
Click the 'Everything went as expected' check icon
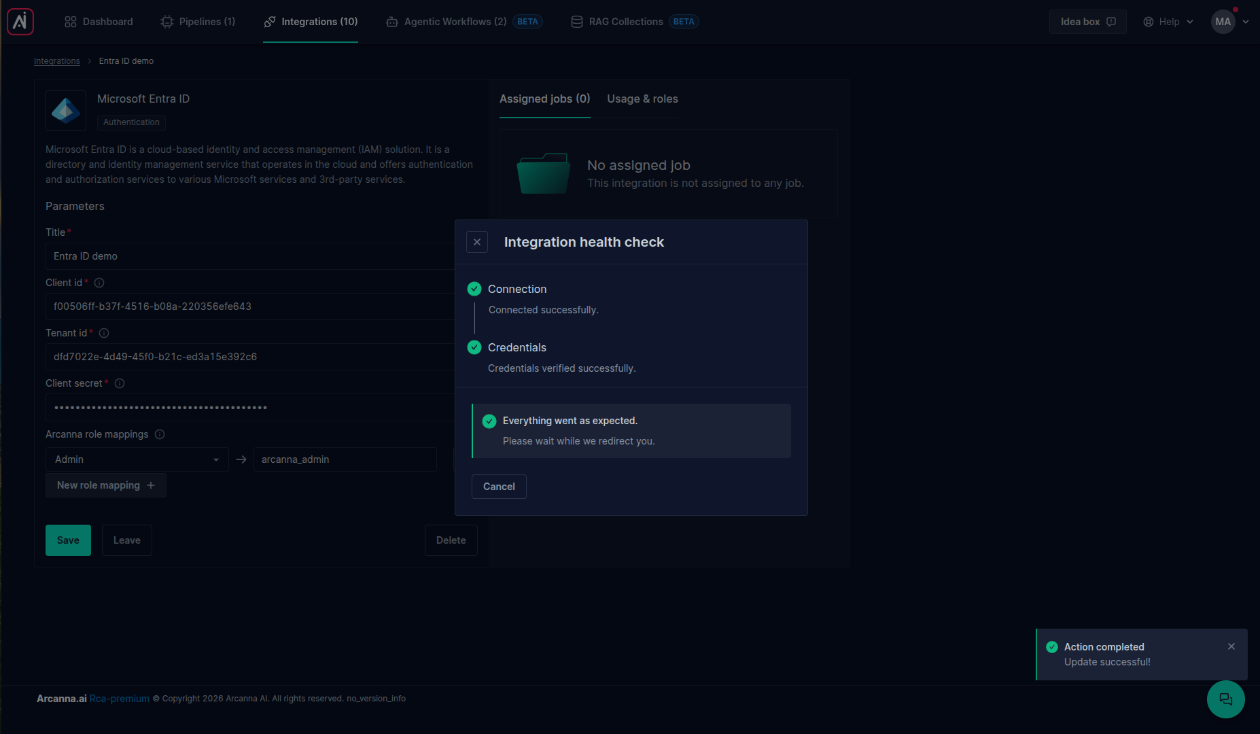(x=489, y=421)
